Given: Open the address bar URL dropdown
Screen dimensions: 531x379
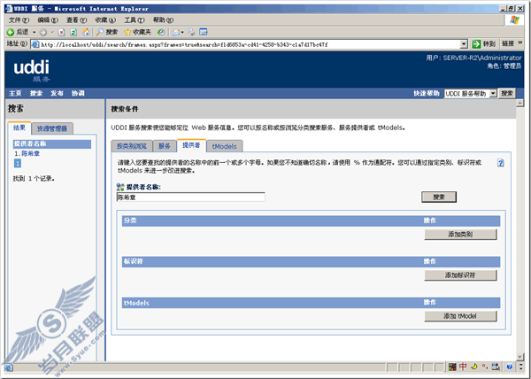Looking at the screenshot, I should [x=464, y=44].
